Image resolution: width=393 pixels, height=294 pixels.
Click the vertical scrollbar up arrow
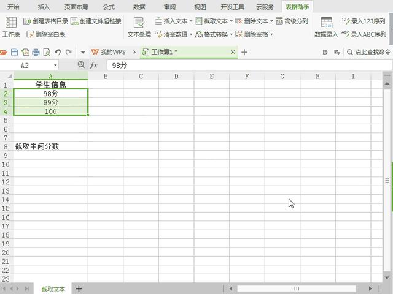pyautogui.click(x=387, y=83)
